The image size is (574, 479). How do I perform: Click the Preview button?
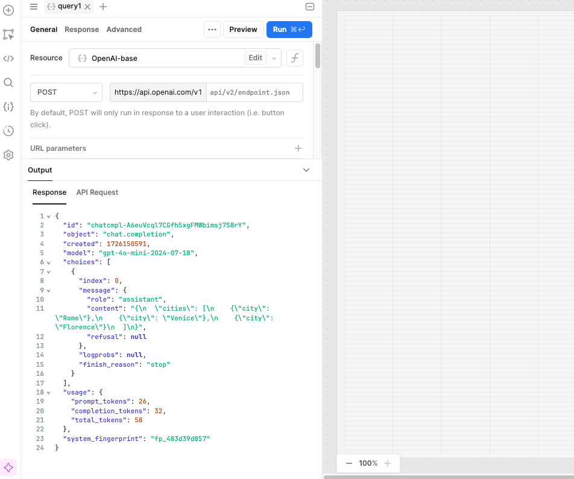pyautogui.click(x=243, y=30)
